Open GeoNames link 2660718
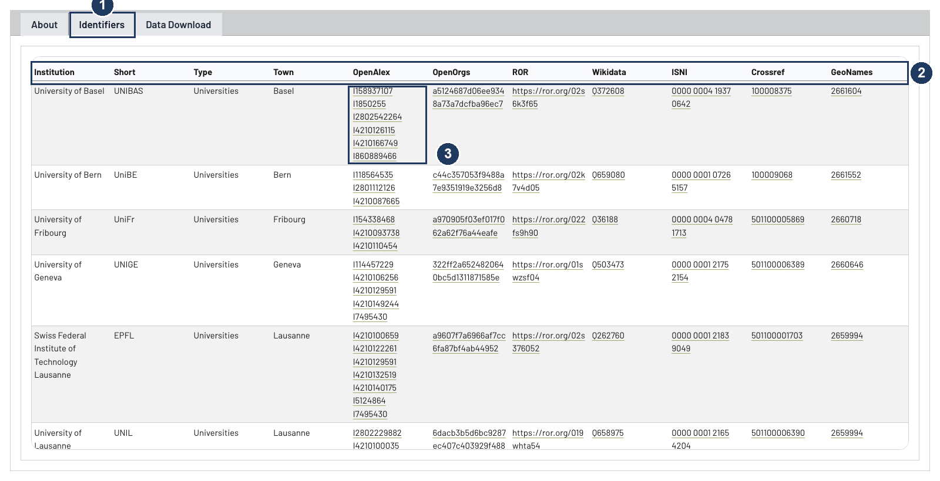Viewport: 940px width, 481px height. (x=845, y=219)
